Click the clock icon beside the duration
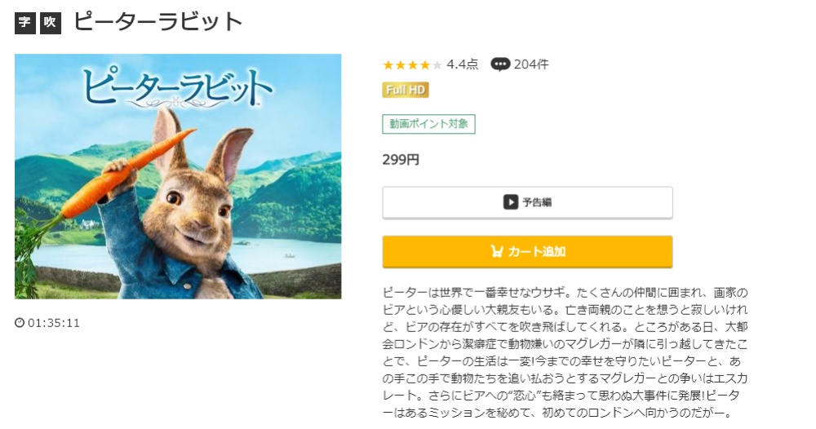The width and height of the screenshot is (816, 429). pos(20,323)
